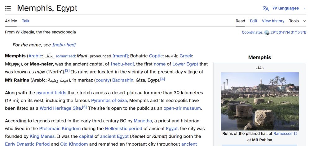Click the romanized link
The height and width of the screenshot is (146, 310).
pyautogui.click(x=65, y=56)
